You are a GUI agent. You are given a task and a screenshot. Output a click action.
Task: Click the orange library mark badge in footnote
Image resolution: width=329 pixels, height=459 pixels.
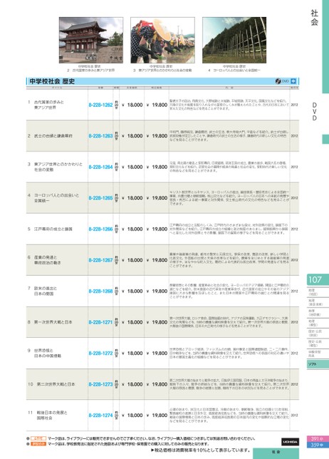[38, 438]
